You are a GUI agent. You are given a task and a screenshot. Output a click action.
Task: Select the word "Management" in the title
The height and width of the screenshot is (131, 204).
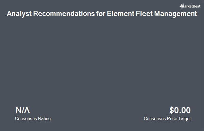[x=175, y=14]
